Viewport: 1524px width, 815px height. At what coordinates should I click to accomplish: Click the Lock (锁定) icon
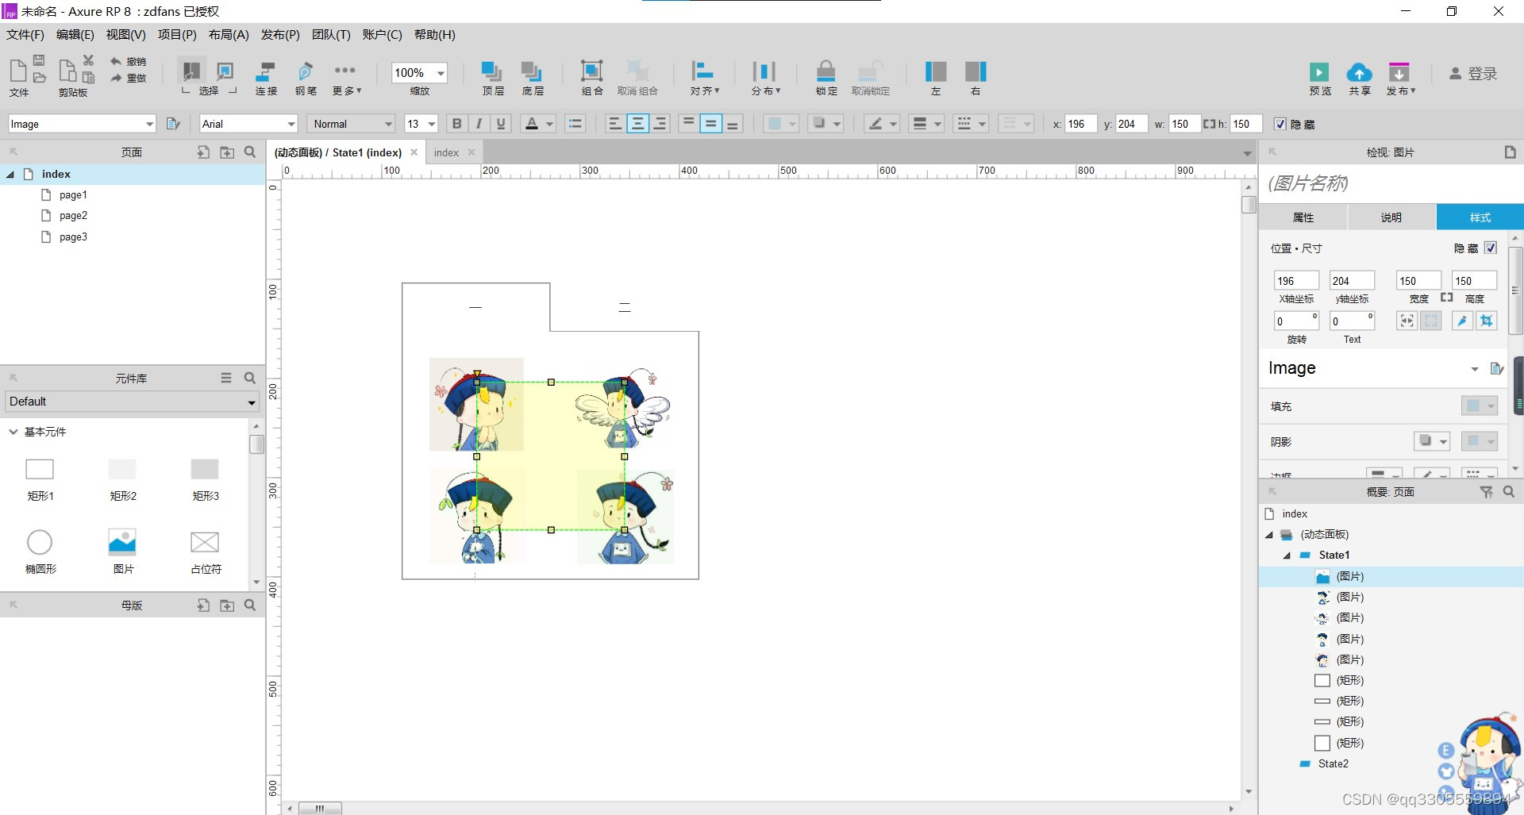coord(826,71)
